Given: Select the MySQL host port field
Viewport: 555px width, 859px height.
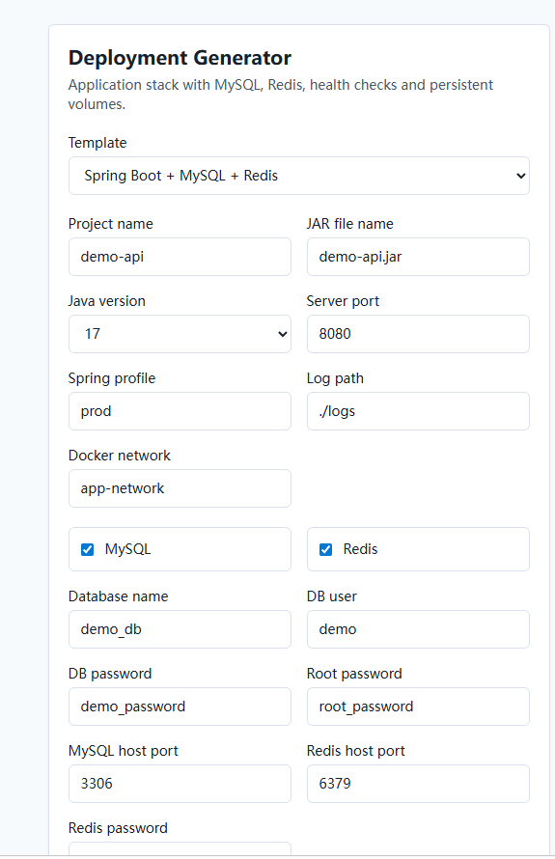Looking at the screenshot, I should click(x=180, y=784).
